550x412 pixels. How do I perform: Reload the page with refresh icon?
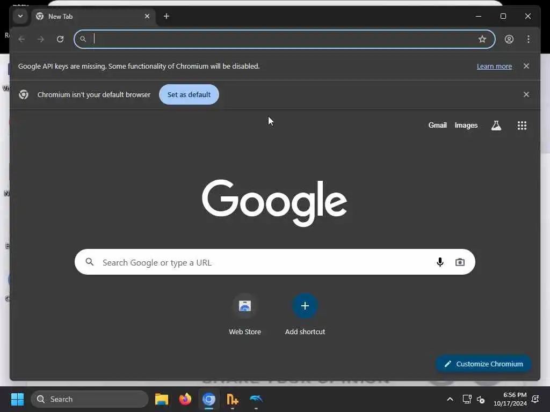pos(60,39)
